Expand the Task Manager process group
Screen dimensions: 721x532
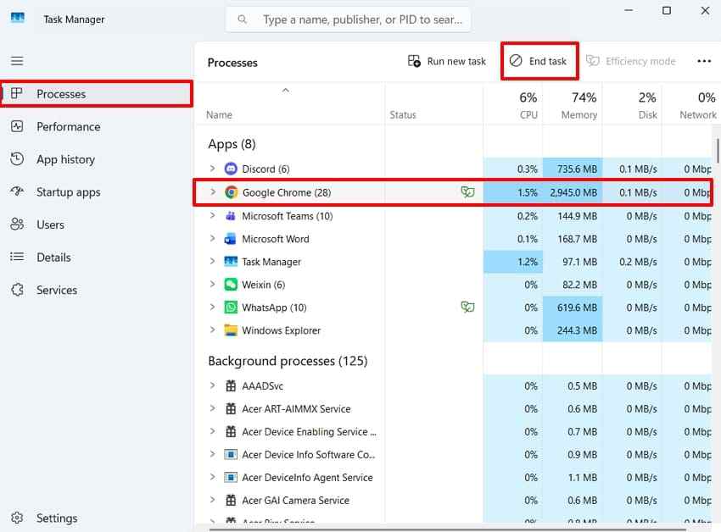click(212, 262)
